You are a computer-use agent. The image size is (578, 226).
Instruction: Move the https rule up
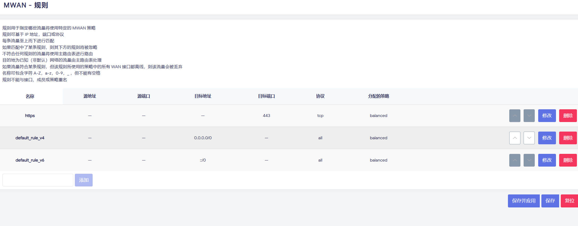(x=515, y=116)
